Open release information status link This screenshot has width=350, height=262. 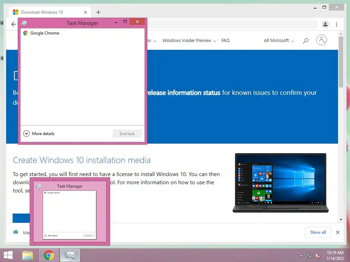(184, 93)
